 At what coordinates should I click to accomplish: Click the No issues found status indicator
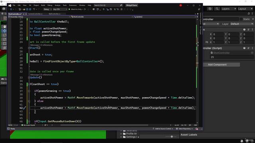pos(28,125)
